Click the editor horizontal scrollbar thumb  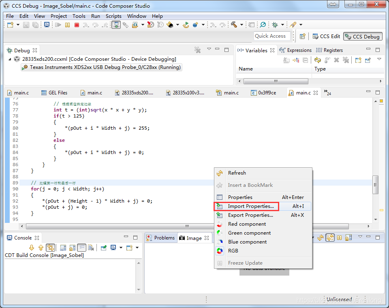[x=187, y=227]
